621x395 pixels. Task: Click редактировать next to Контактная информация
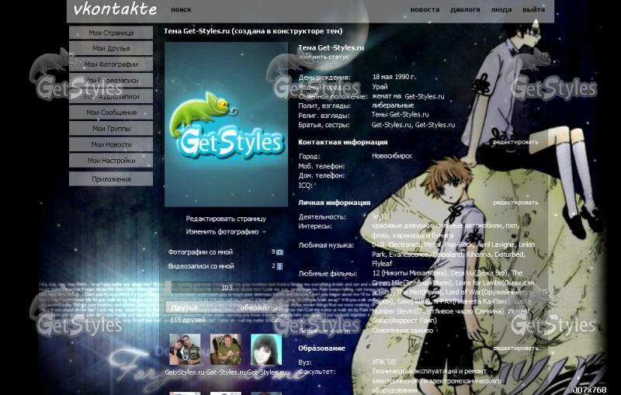coord(515,142)
